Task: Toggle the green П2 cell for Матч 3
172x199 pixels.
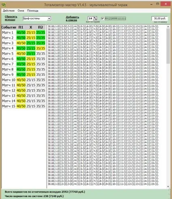Action: pyautogui.click(x=41, y=43)
